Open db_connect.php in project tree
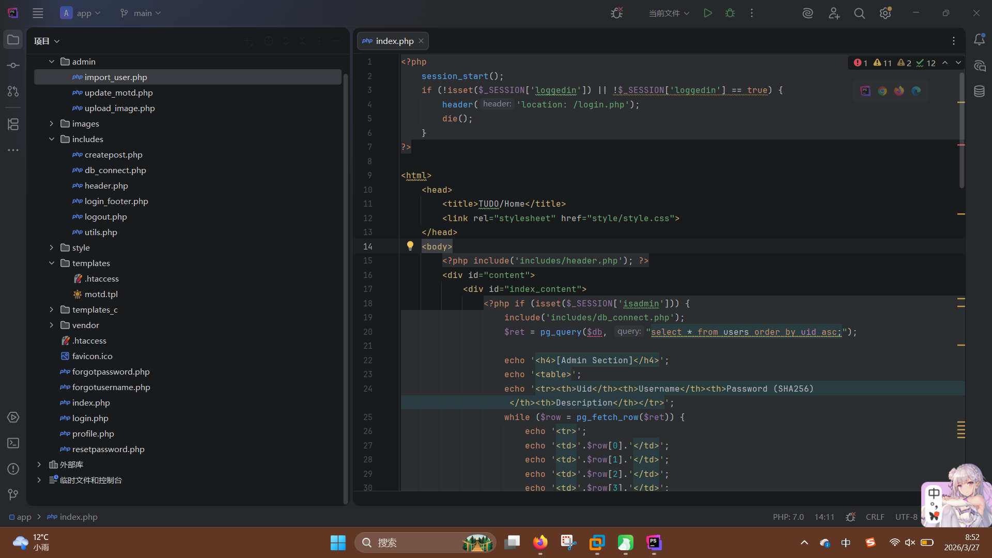The height and width of the screenshot is (558, 992). [x=115, y=170]
